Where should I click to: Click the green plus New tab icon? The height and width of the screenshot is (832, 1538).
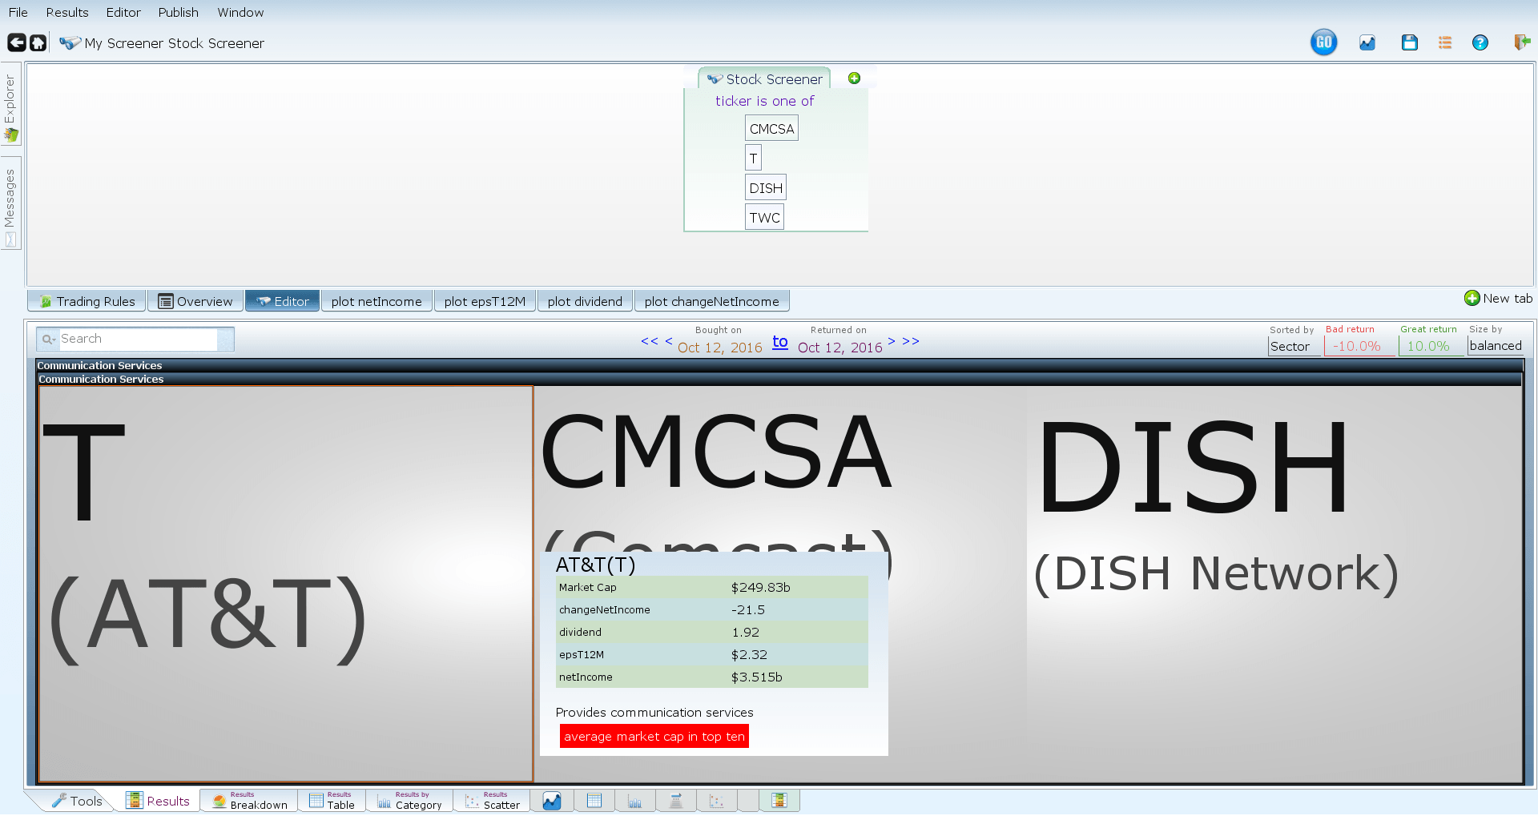(x=1472, y=298)
